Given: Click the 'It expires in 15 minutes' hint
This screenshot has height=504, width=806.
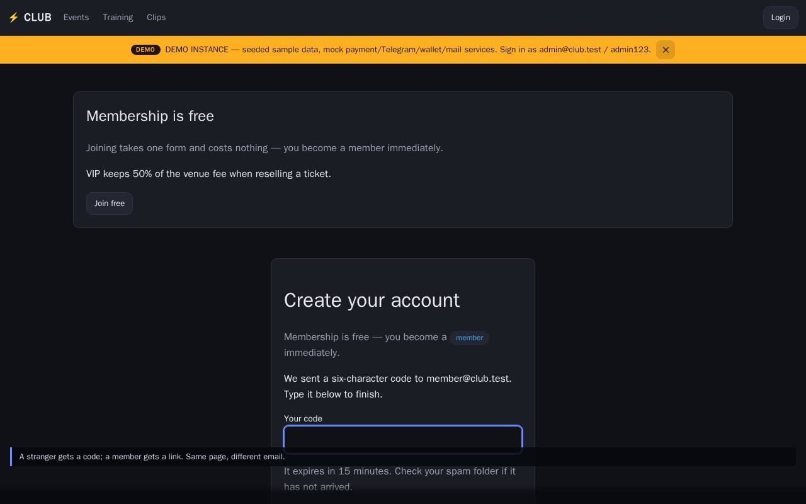Looking at the screenshot, I should (400, 479).
